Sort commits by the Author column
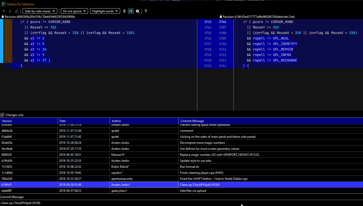The image size is (363, 206). 116,121
